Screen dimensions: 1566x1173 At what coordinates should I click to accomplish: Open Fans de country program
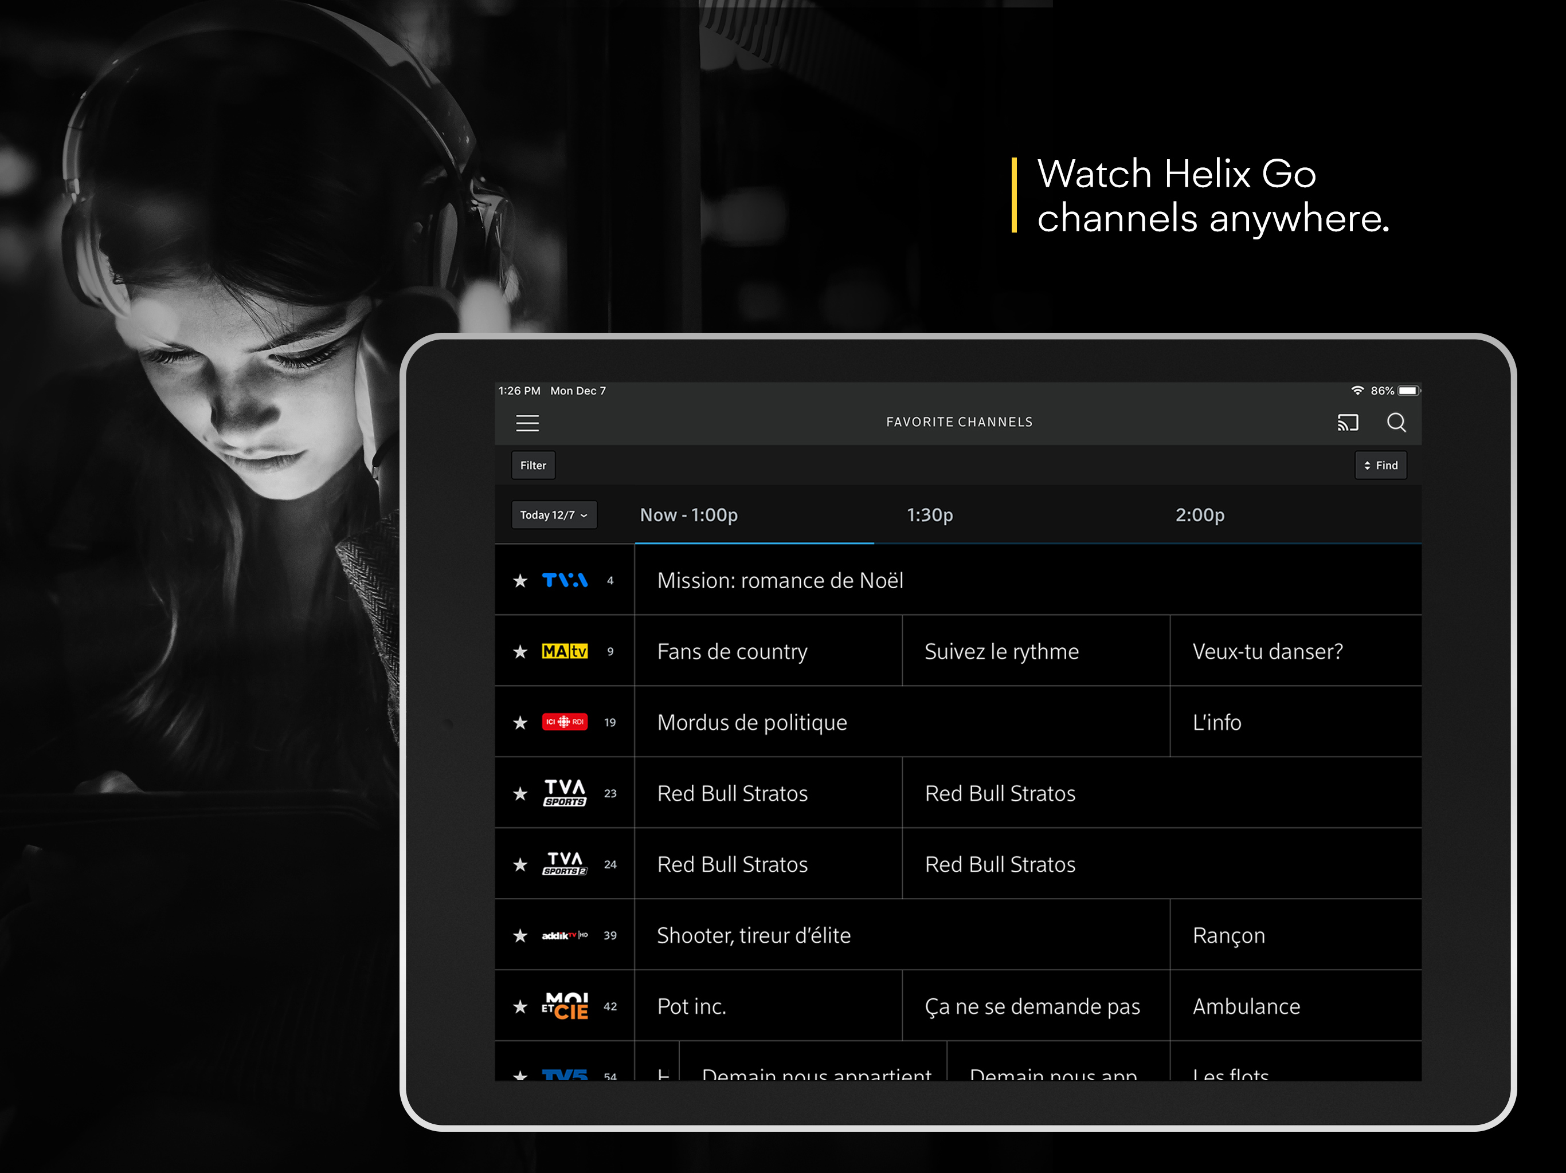tap(768, 651)
